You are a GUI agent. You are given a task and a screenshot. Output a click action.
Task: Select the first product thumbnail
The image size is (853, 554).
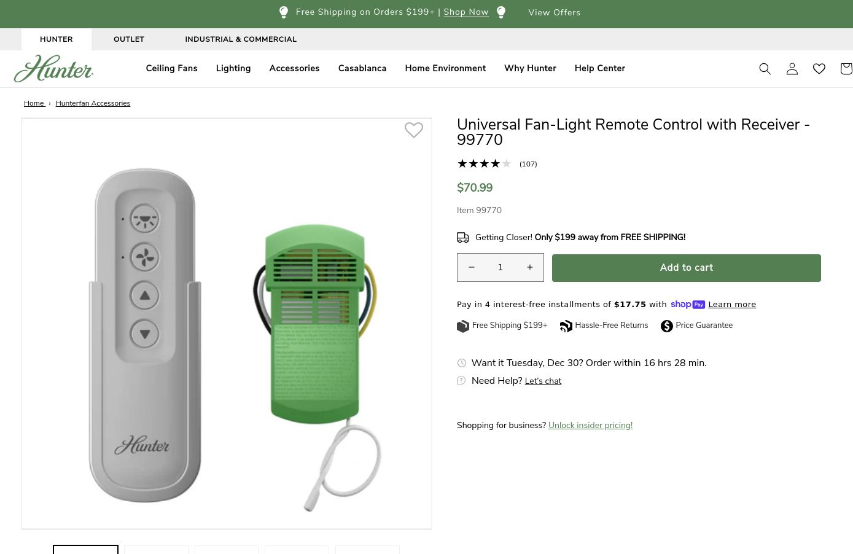point(85,550)
